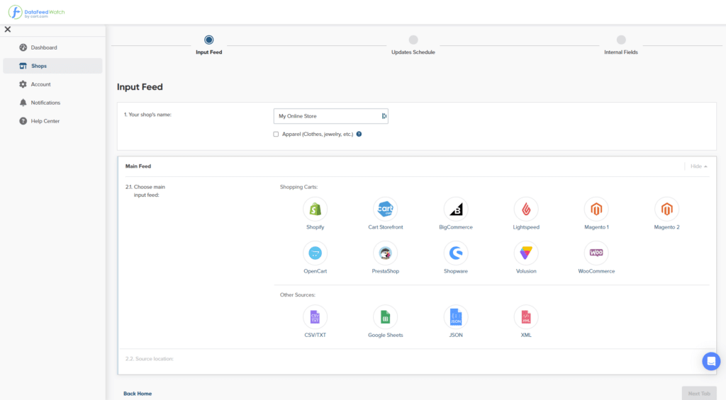Choose the JSON file source icon
Viewport: 726px width, 400px height.
pyautogui.click(x=456, y=316)
